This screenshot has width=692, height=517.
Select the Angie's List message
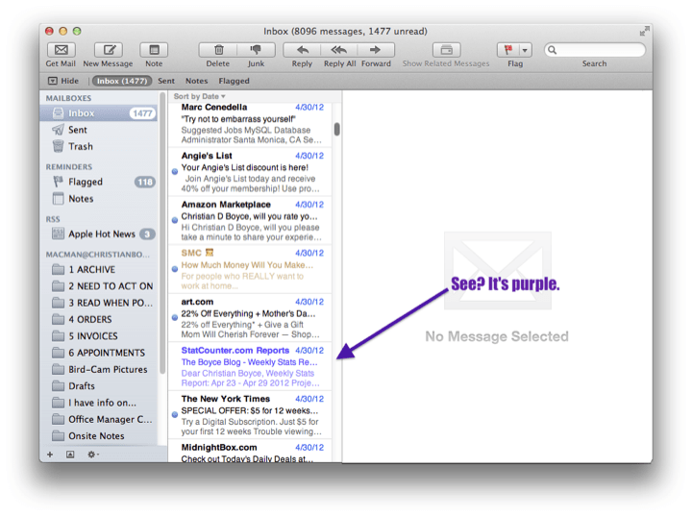point(250,172)
